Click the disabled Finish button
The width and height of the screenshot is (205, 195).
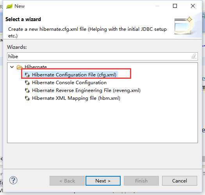[141, 181]
